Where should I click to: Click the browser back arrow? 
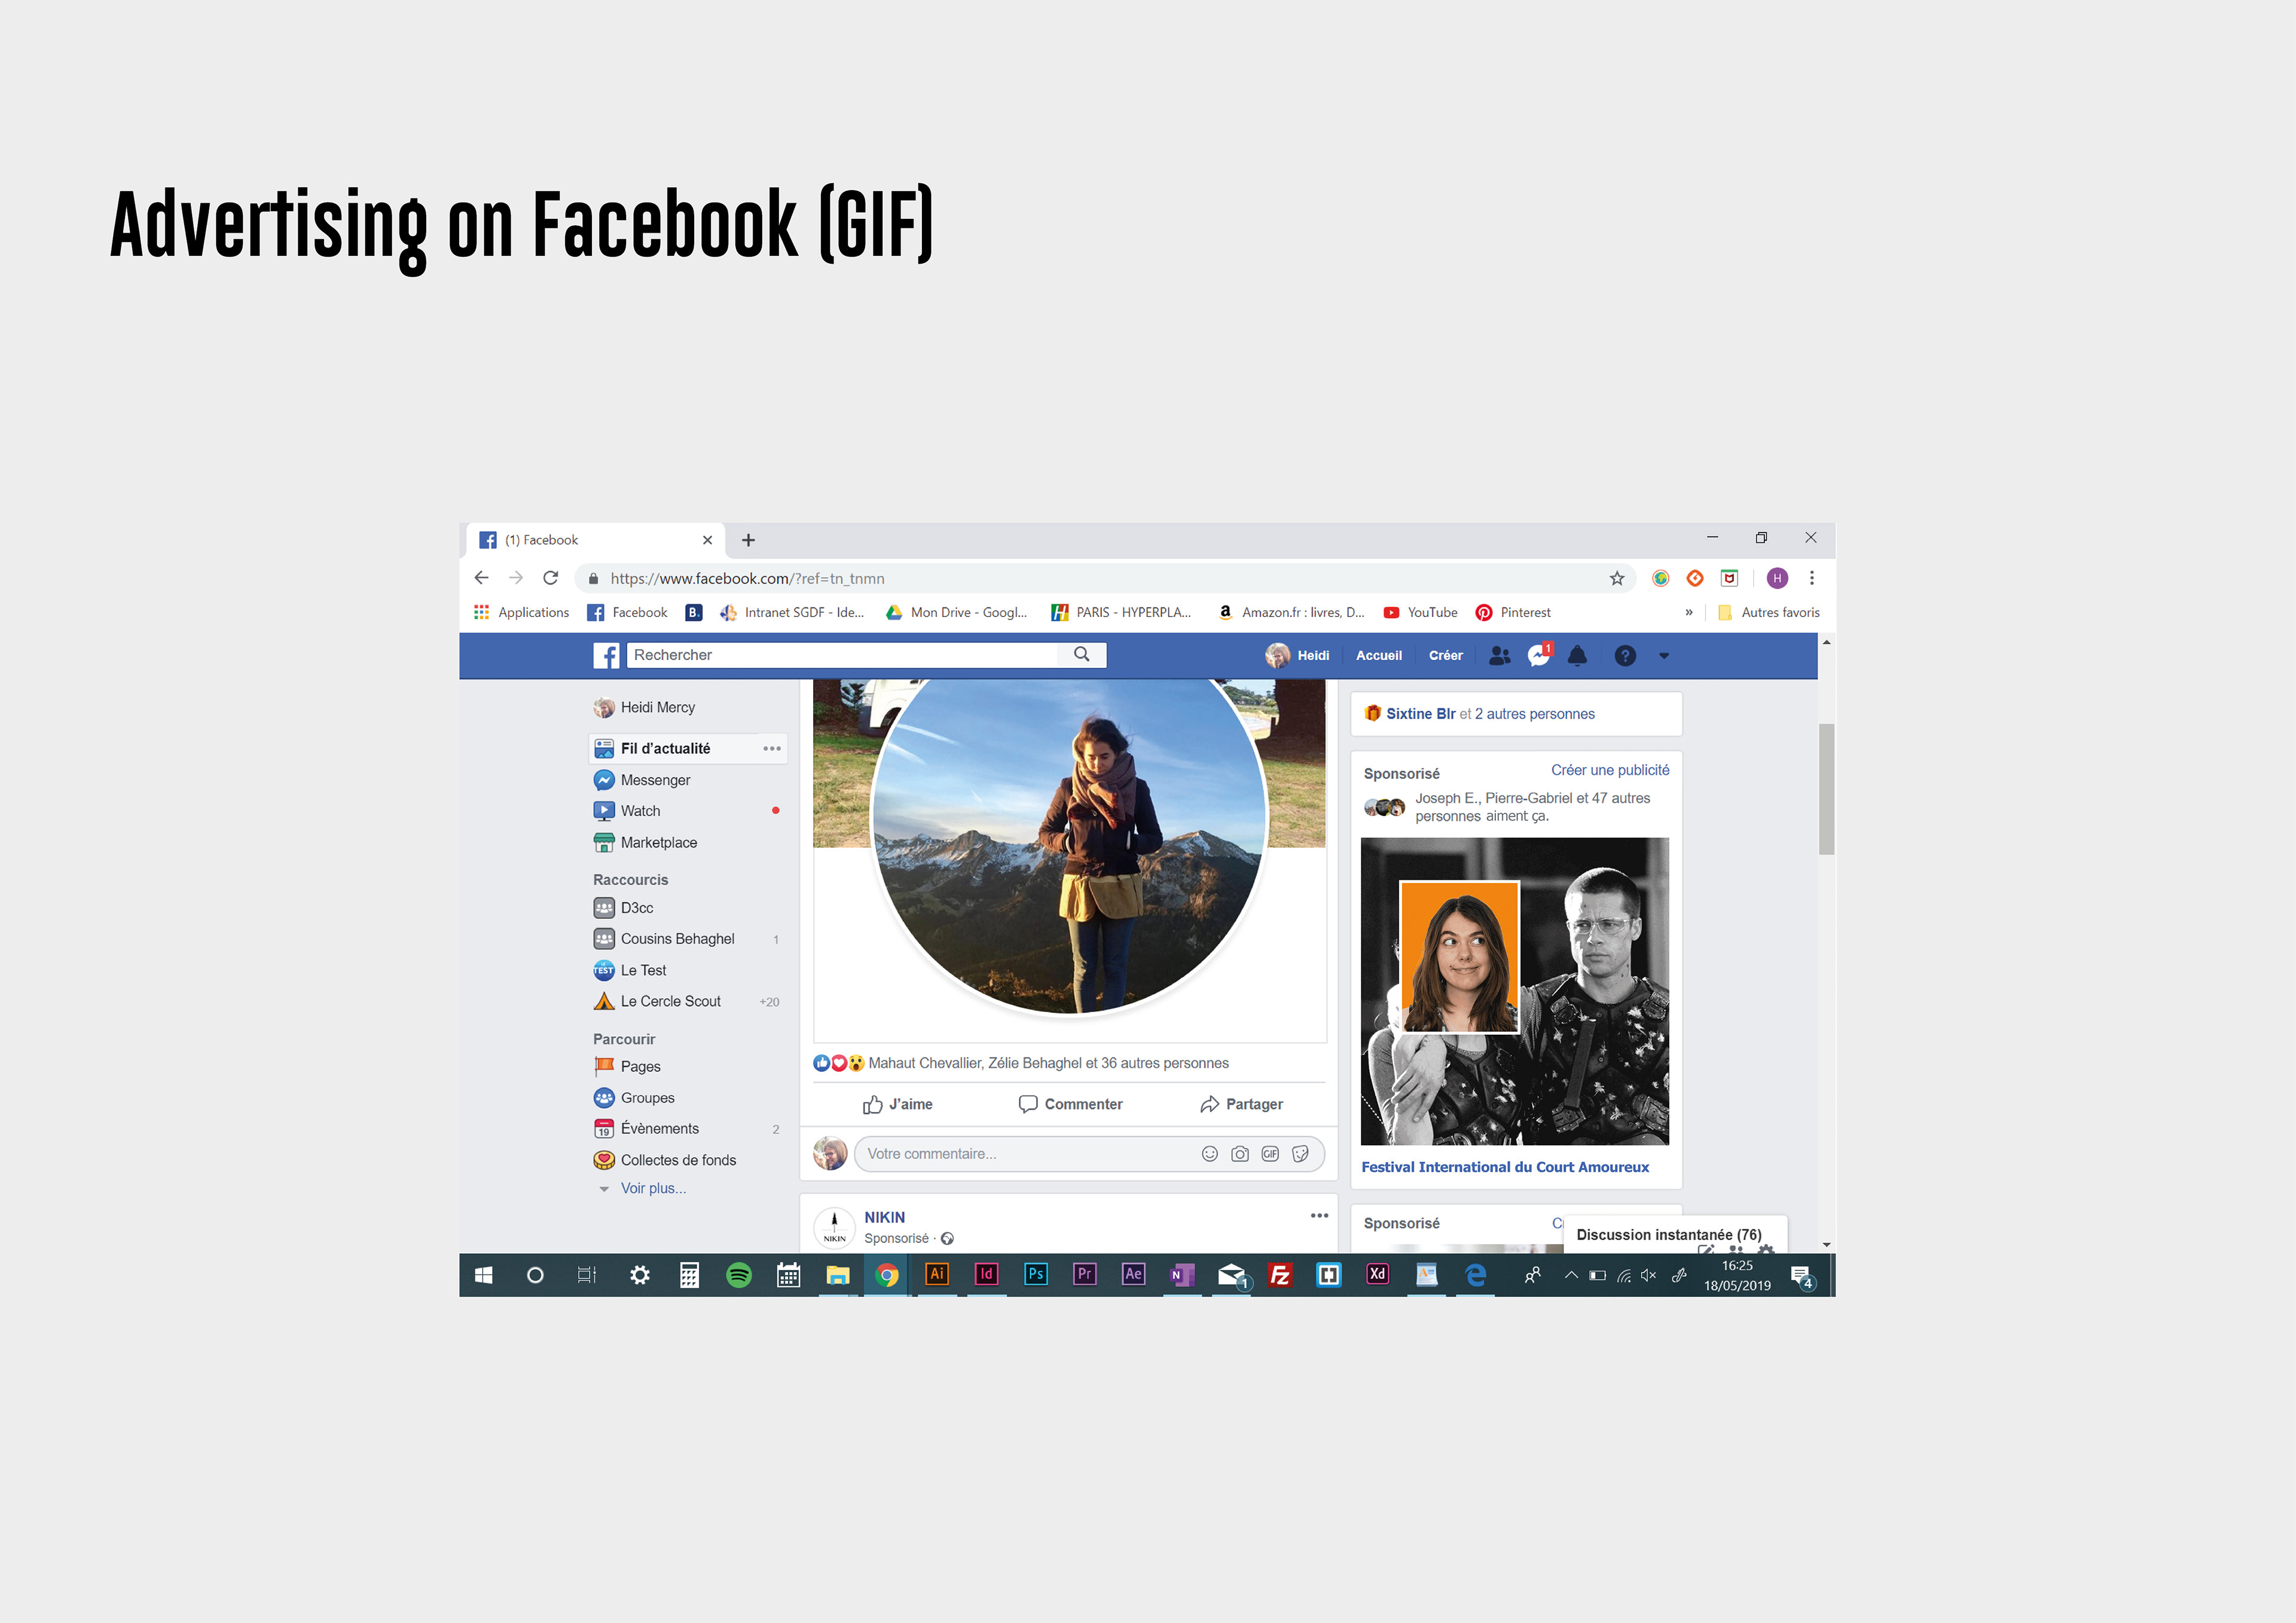click(x=481, y=578)
